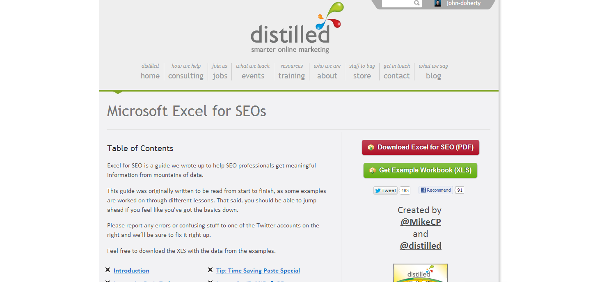The image size is (595, 282).
Task: Click the tweet count 463
Action: pyautogui.click(x=405, y=190)
